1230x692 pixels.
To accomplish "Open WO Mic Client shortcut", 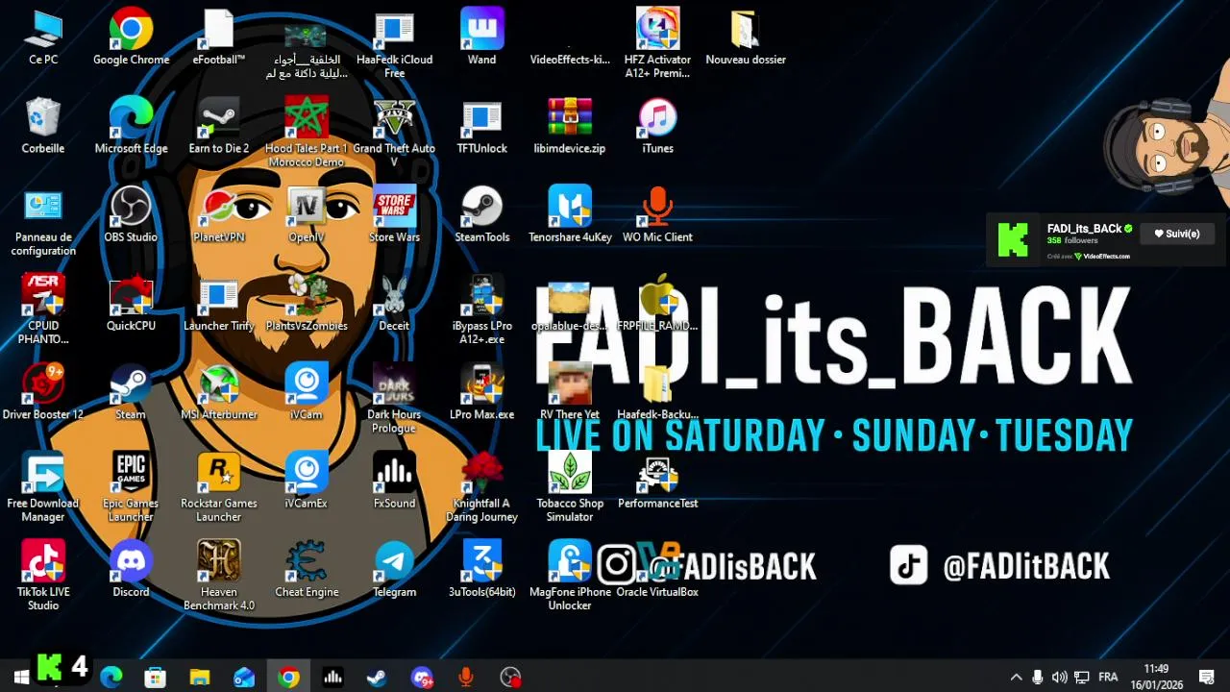I will point(658,216).
